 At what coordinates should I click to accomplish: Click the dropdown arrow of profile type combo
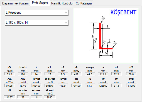66,13
